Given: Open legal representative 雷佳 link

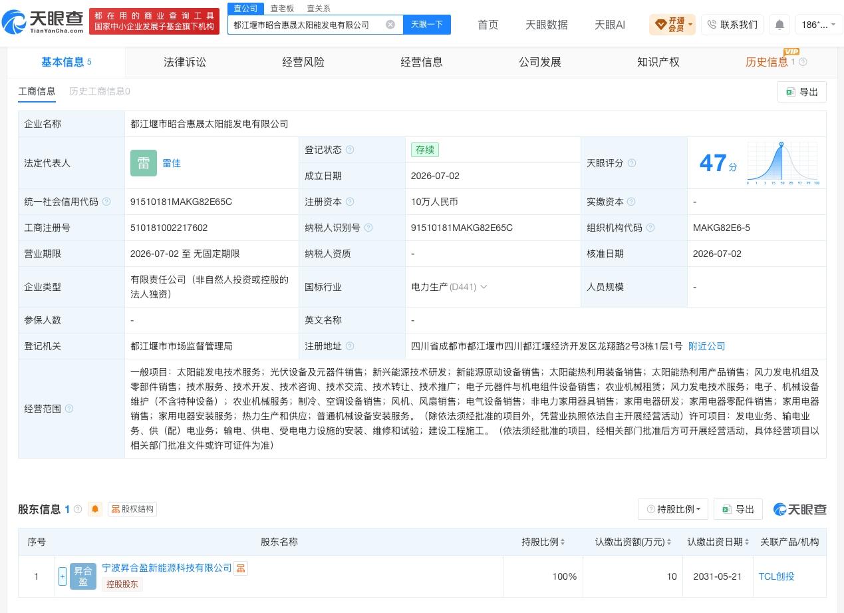Looking at the screenshot, I should point(172,163).
